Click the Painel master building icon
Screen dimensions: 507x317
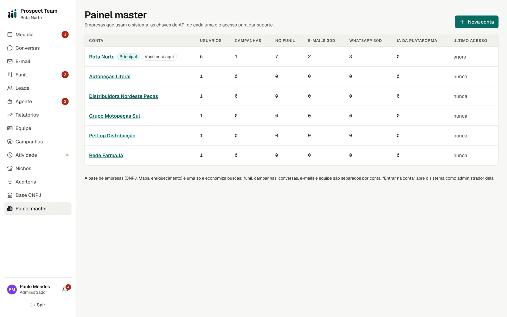click(10, 209)
